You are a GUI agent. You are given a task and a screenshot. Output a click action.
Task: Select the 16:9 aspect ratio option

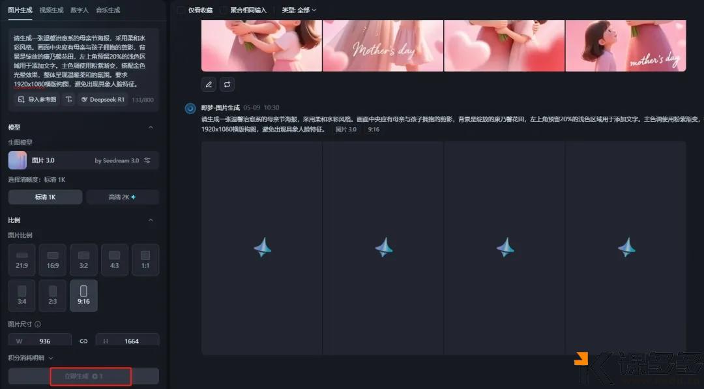point(53,259)
